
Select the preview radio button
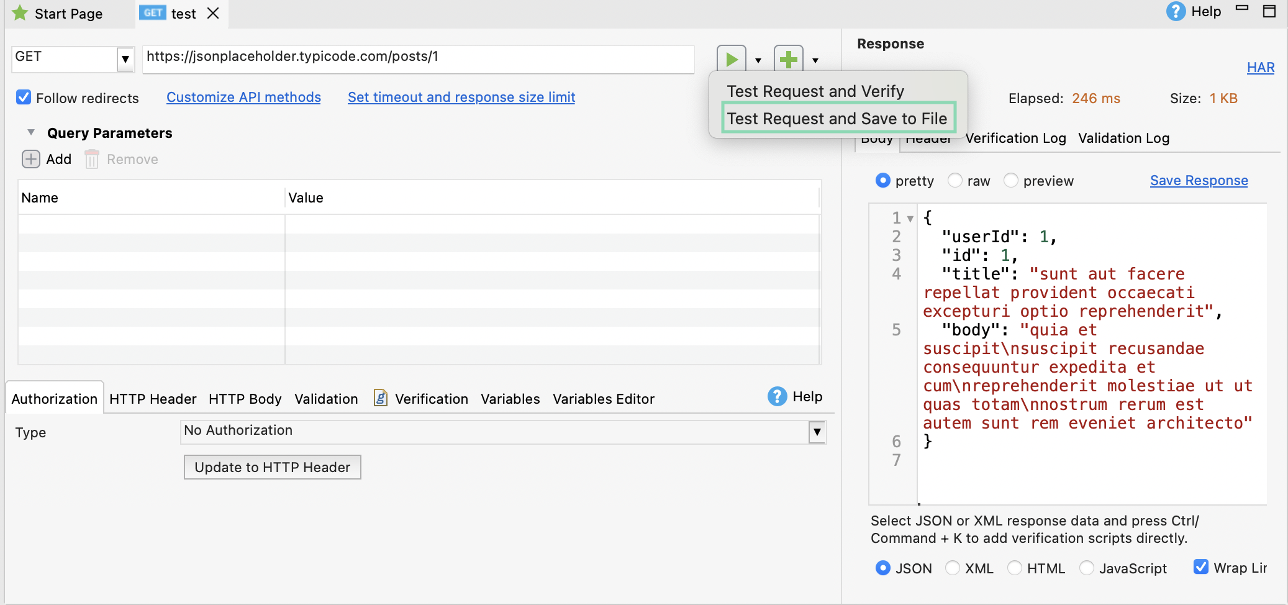click(x=1011, y=180)
